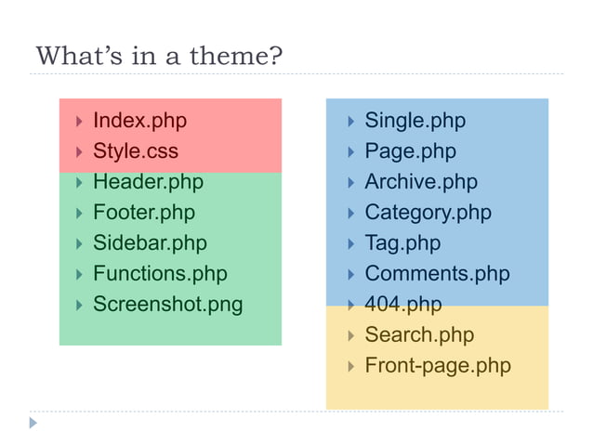Click the arrow bullet next to Header.php
593x444 pixels.
tap(79, 182)
